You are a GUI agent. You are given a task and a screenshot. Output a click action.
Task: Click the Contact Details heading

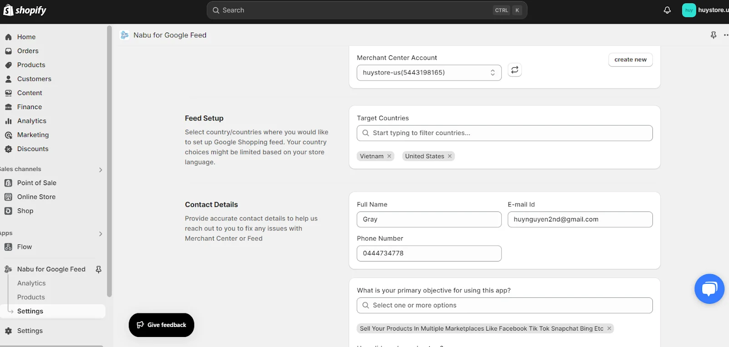tap(211, 205)
